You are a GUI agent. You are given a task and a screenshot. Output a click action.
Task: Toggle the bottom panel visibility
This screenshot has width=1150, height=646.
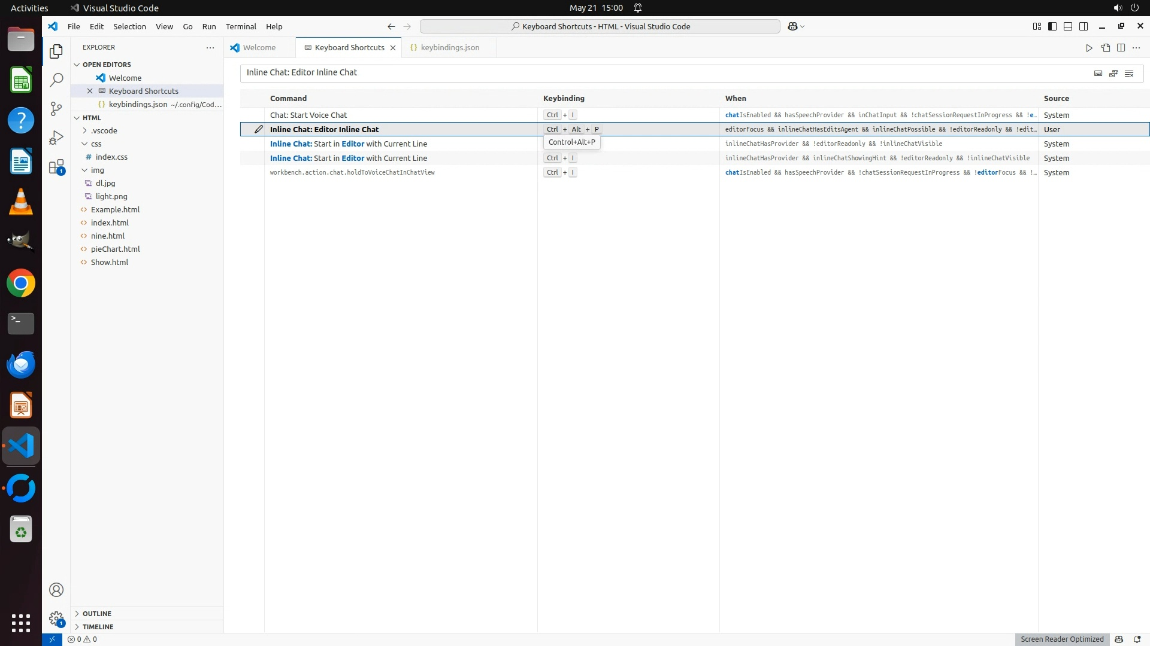pos(1068,26)
